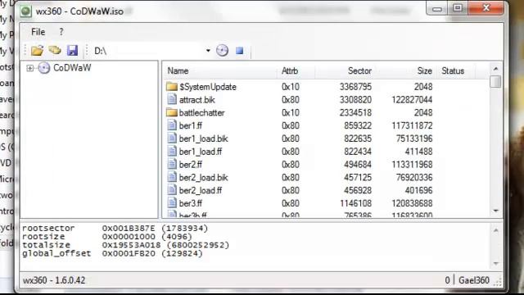Click size value 401696
This screenshot has height=295, width=524.
pyautogui.click(x=418, y=190)
